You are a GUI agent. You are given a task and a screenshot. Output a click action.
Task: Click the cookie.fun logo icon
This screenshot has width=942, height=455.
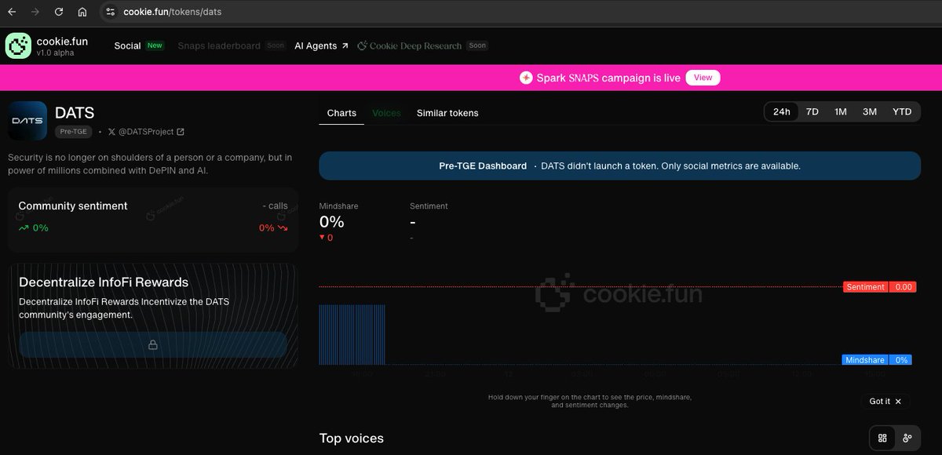coord(18,45)
